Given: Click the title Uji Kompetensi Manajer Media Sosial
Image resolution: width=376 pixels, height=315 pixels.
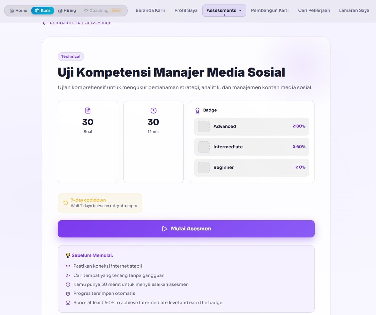Looking at the screenshot, I should (171, 72).
